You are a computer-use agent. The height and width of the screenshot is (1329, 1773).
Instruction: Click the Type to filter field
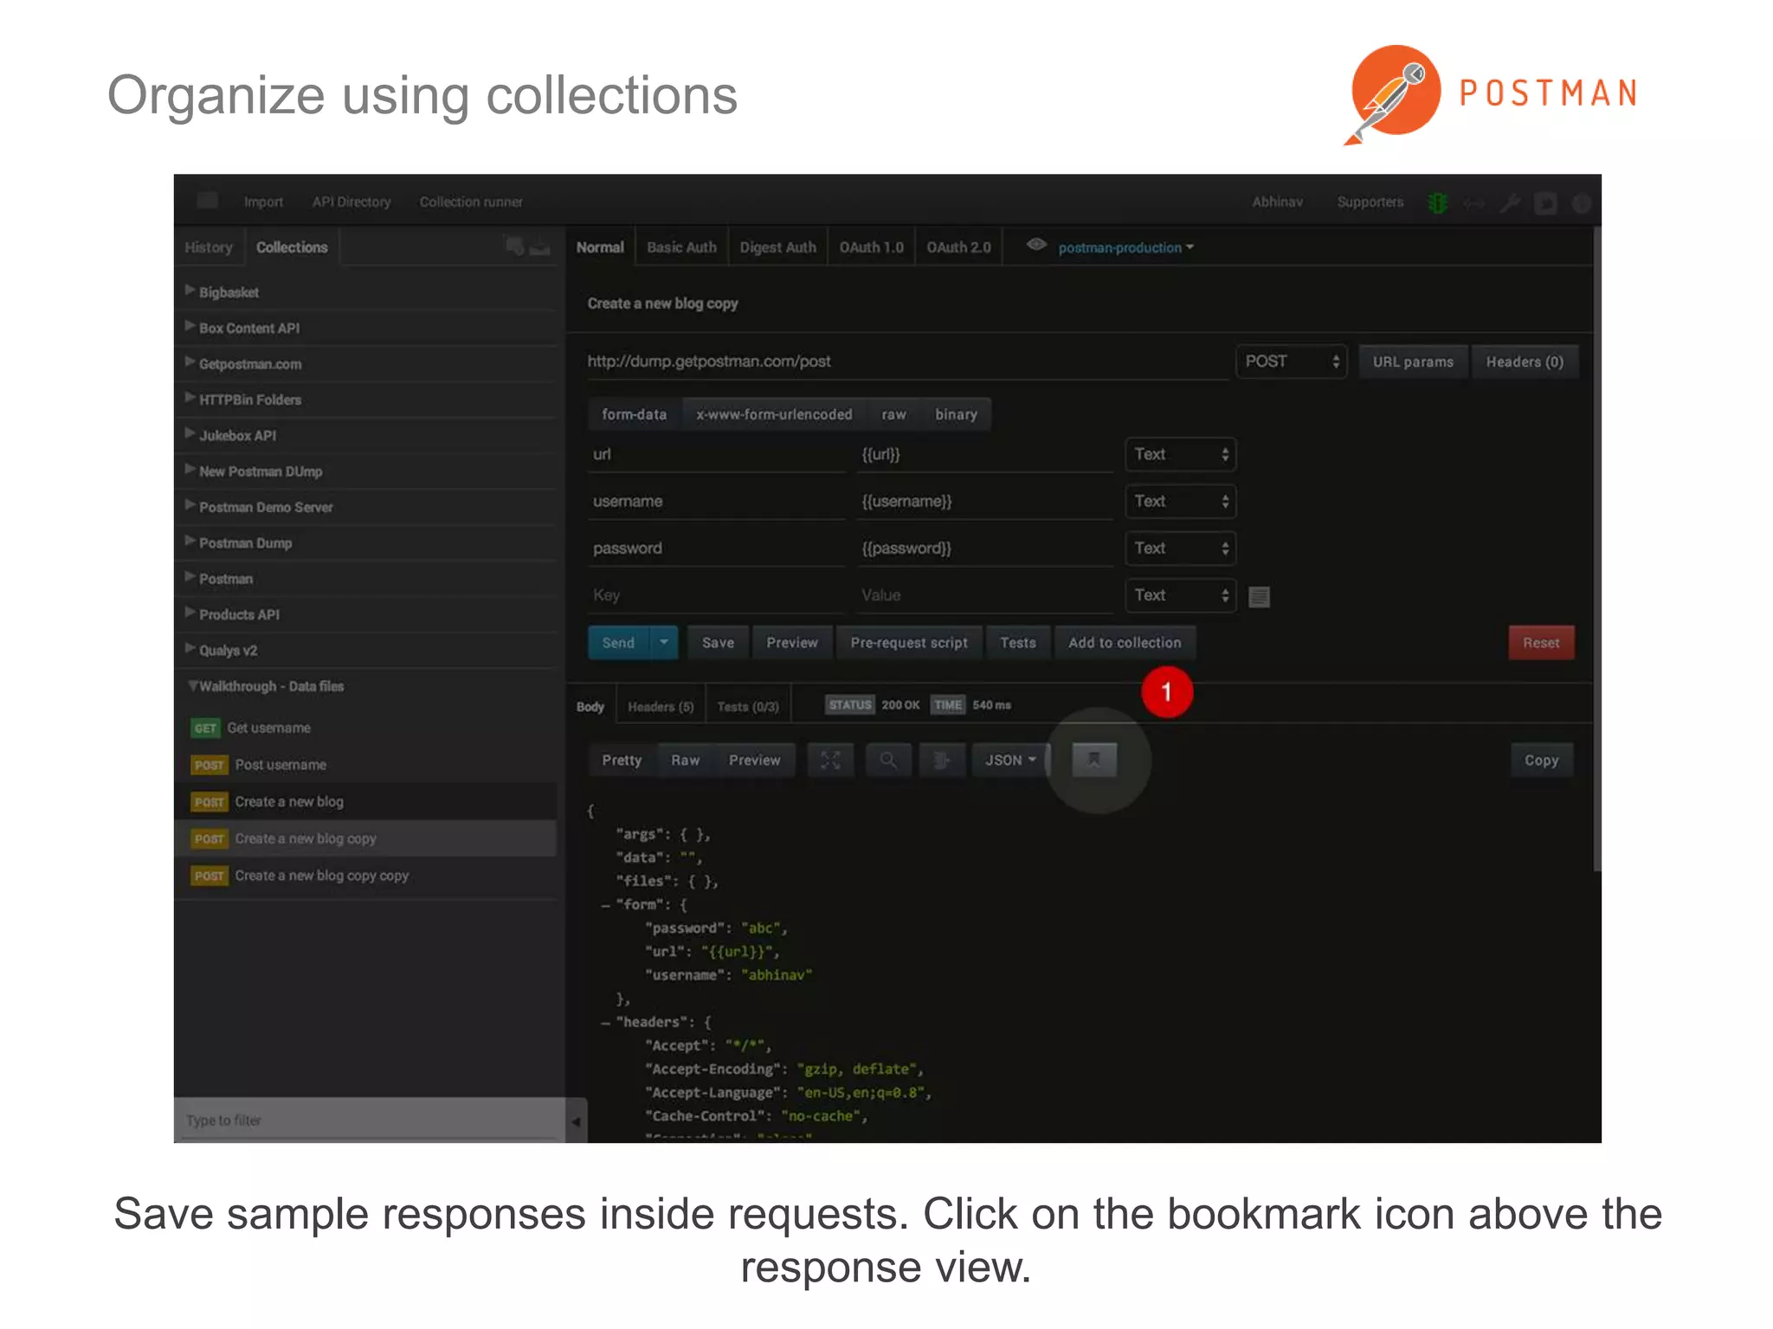pos(370,1120)
